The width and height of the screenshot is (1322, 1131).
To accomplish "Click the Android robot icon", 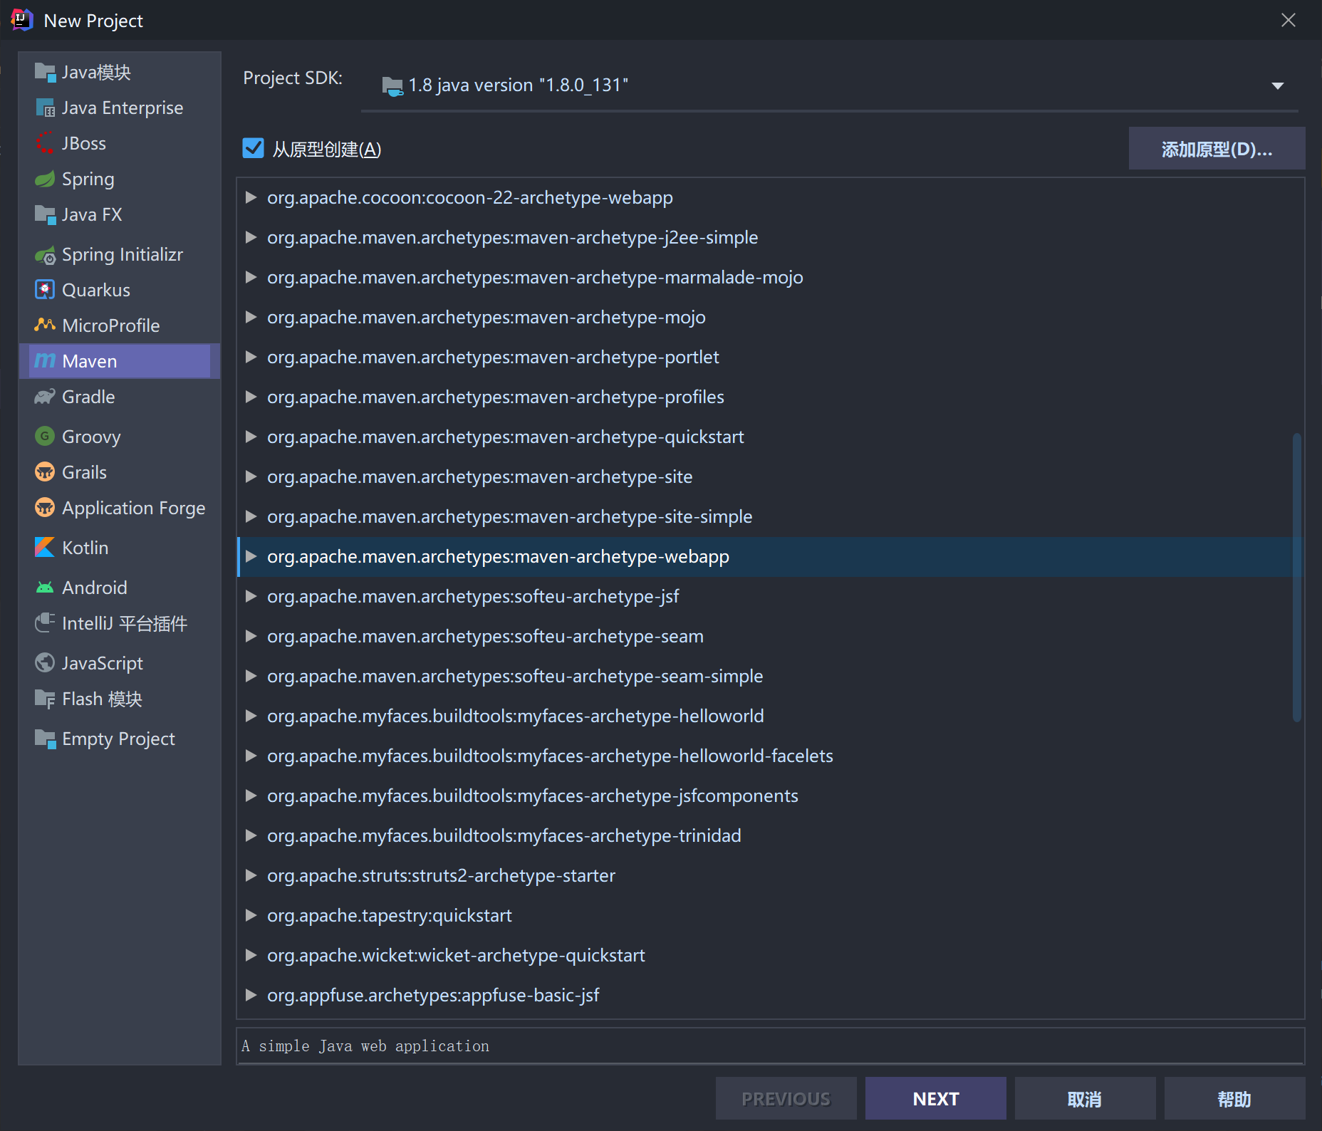I will click(45, 588).
